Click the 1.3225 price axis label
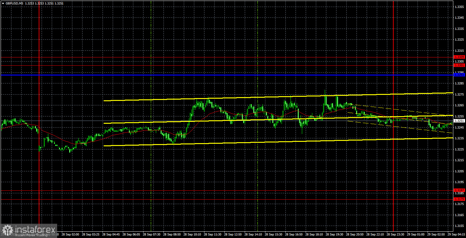This screenshot has height=238, width=466. tap(459, 149)
